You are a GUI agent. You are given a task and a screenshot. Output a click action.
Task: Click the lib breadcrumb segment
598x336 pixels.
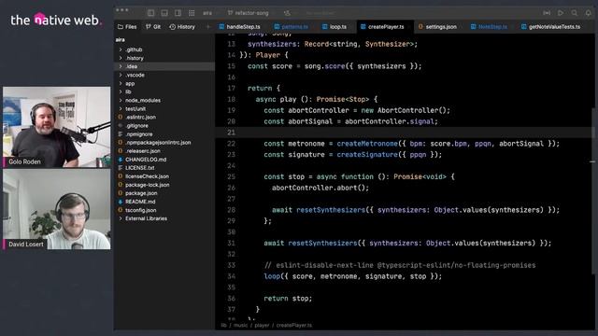click(x=224, y=326)
